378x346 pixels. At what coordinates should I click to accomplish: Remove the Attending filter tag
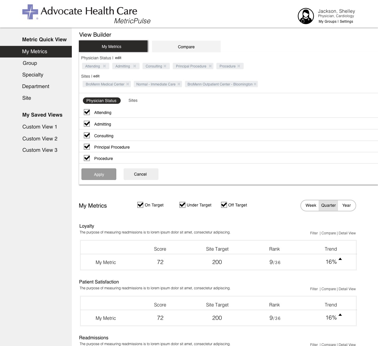(x=104, y=66)
